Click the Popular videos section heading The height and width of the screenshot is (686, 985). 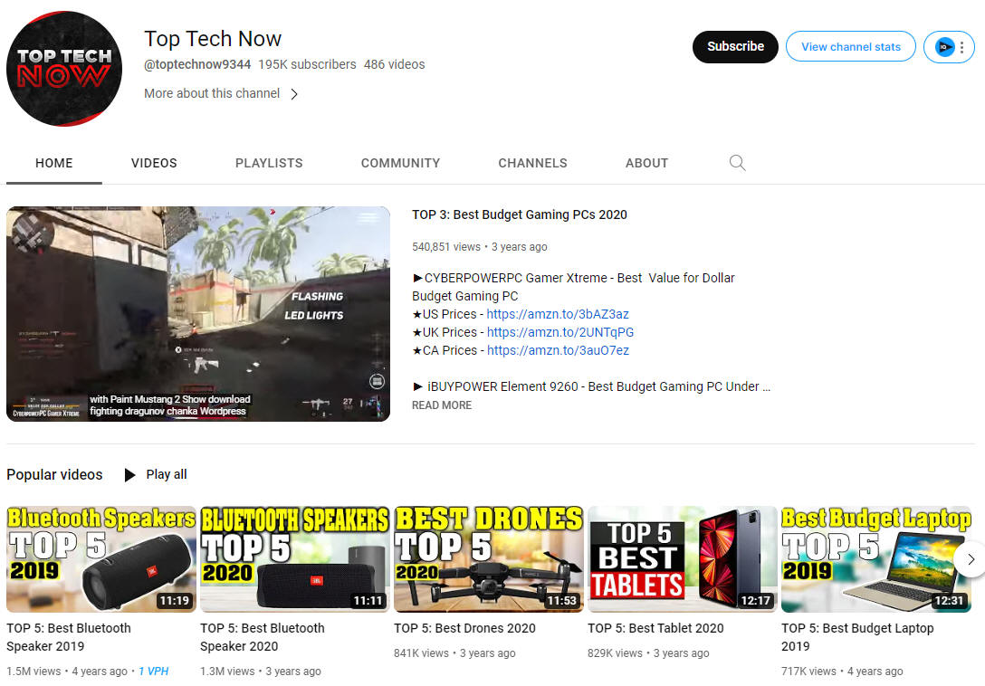54,475
